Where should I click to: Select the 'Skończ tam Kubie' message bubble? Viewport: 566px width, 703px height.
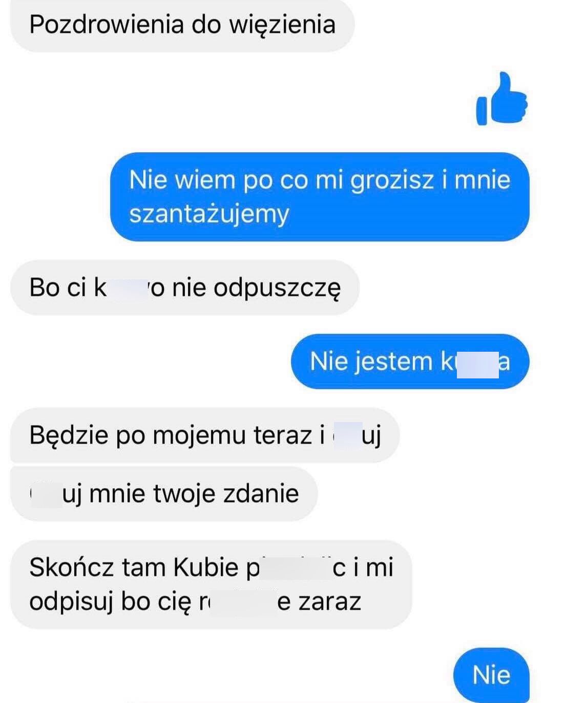click(x=211, y=584)
